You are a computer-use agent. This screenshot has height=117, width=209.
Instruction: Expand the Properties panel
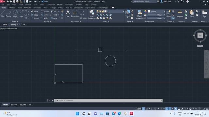pos(150,21)
